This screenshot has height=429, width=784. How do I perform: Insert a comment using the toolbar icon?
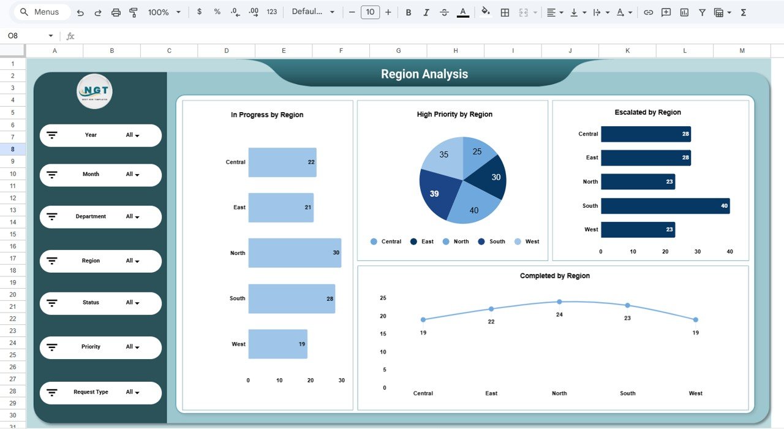(665, 12)
